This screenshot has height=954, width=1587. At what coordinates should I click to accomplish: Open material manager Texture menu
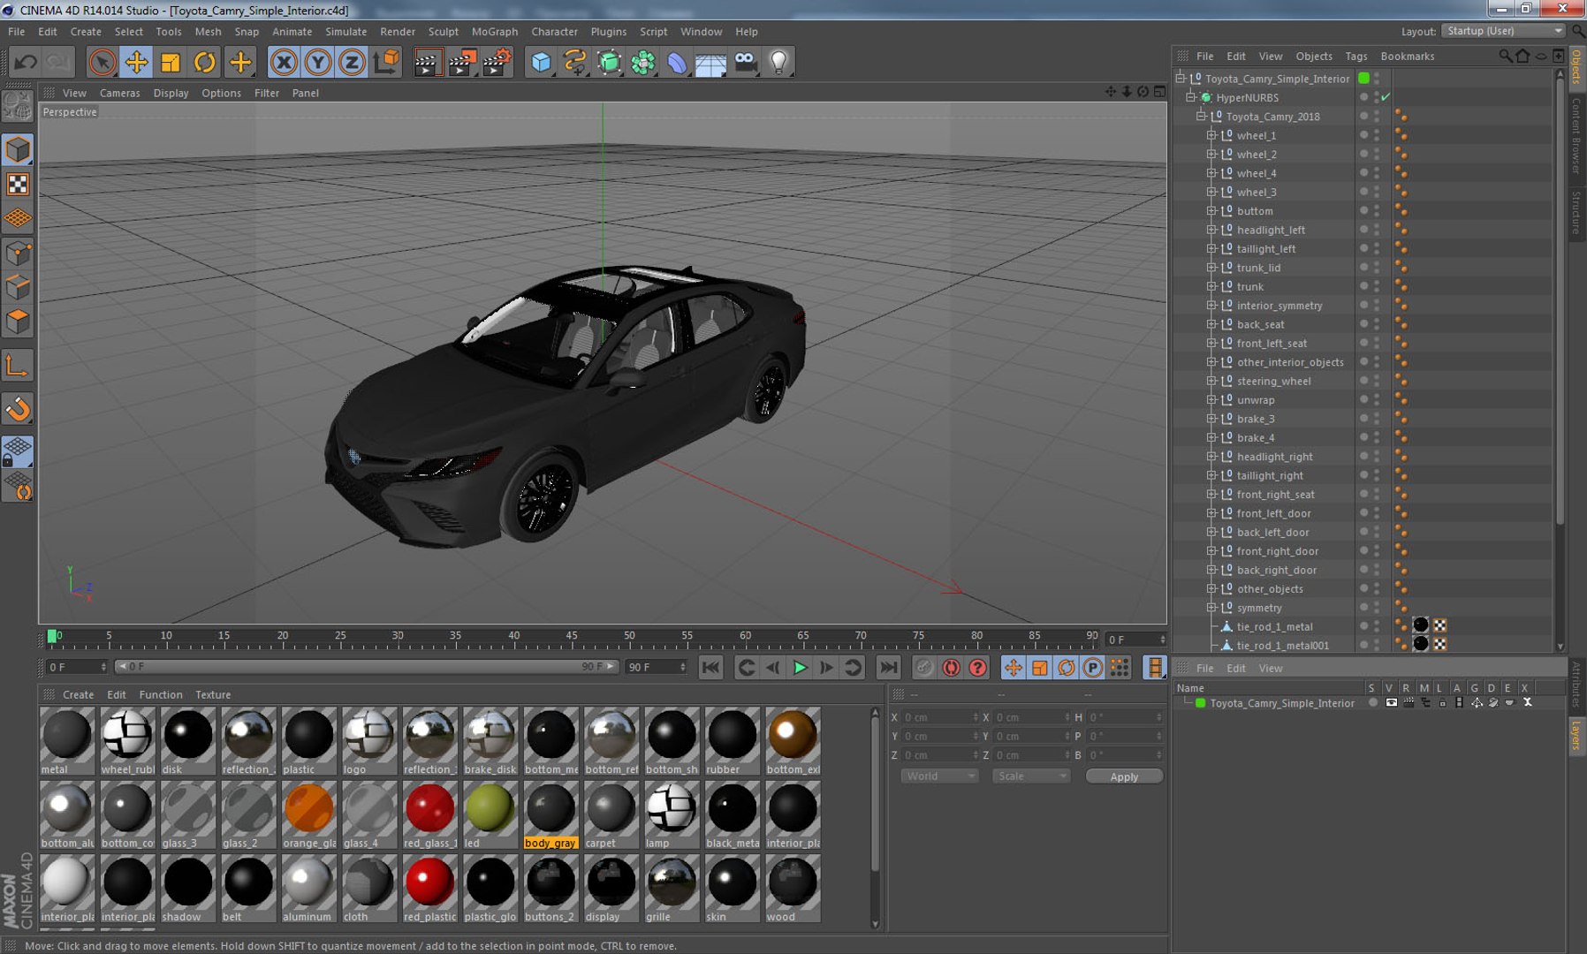pyautogui.click(x=213, y=695)
